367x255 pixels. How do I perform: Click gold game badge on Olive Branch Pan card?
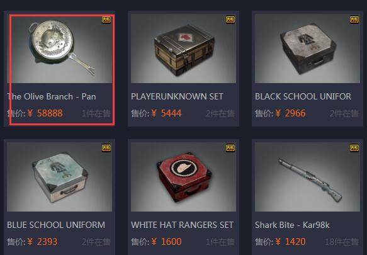tap(106, 20)
